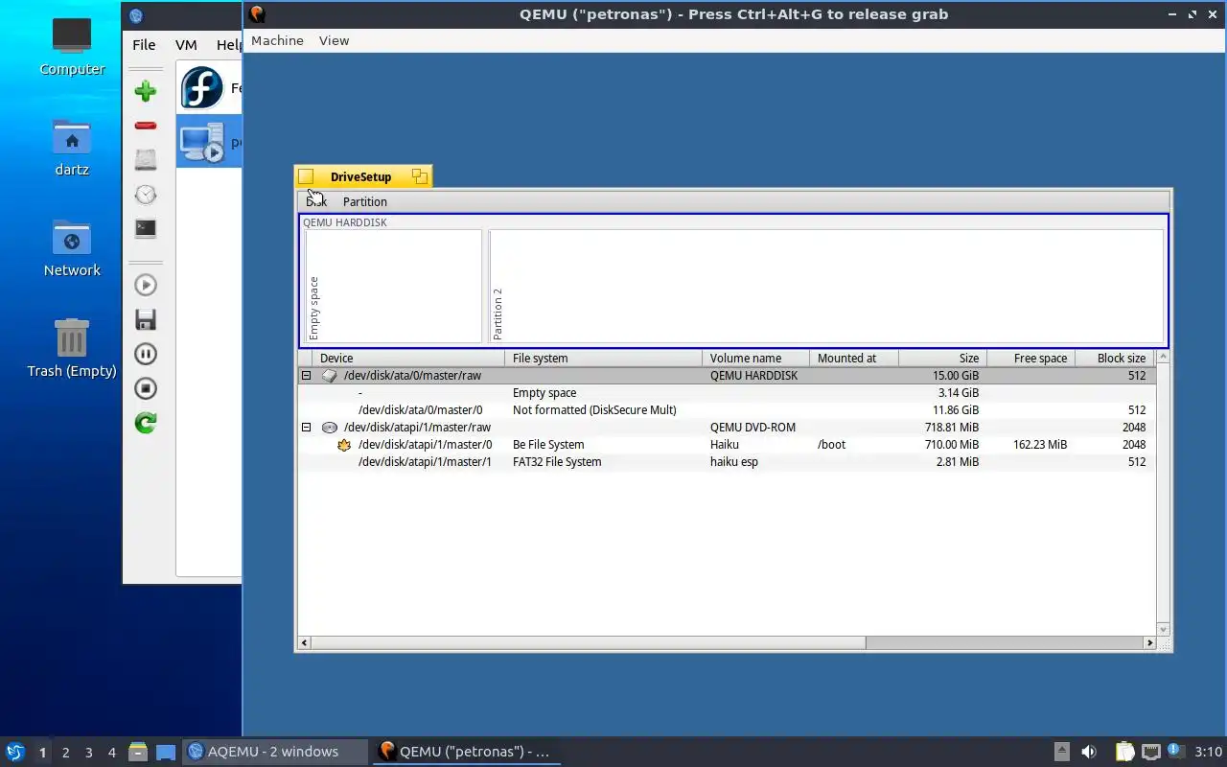Click the stop icon in the AQEMU toolbar
Screen dimensions: 1227x767
pos(146,388)
